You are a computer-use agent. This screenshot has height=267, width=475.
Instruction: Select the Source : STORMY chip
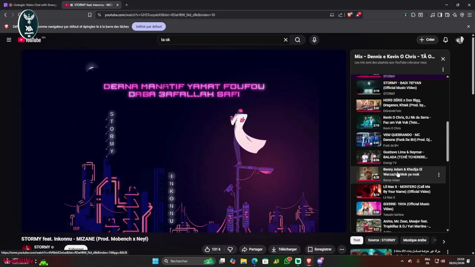(381, 240)
